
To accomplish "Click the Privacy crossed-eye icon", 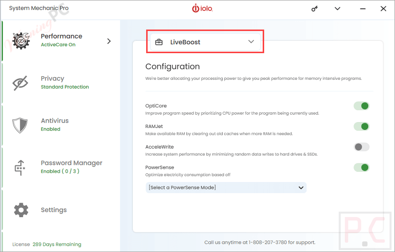I will tap(20, 83).
